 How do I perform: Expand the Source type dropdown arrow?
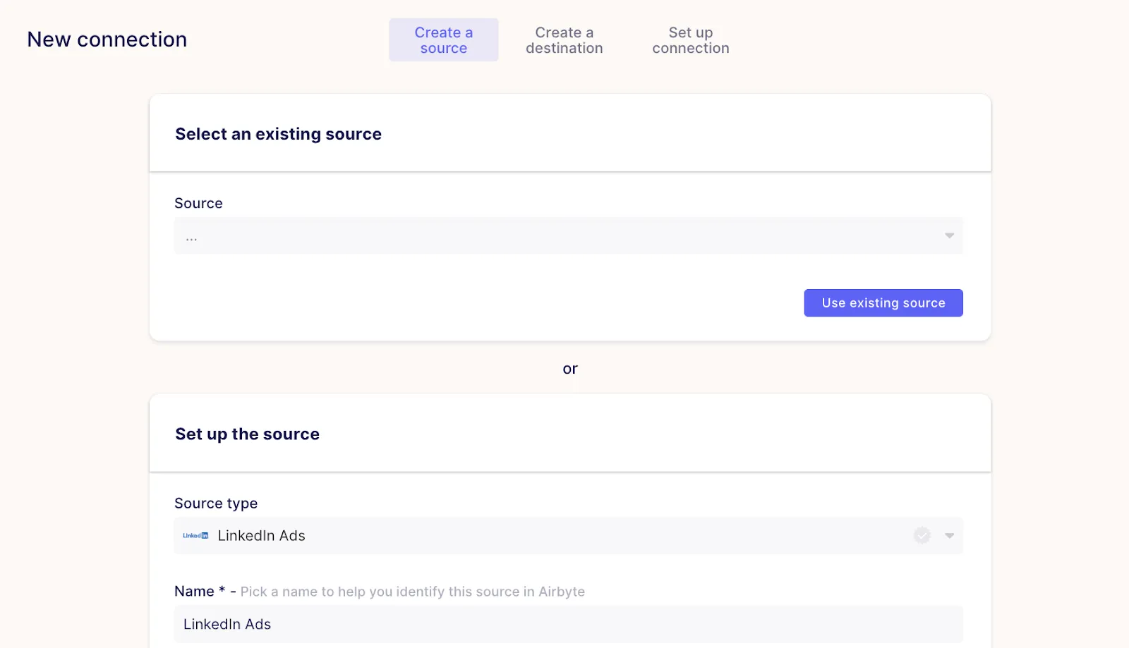[949, 536]
